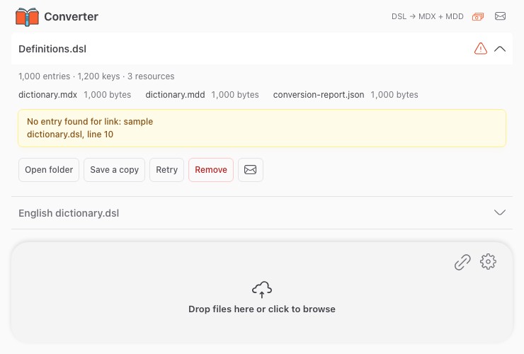Click the Converter book logo icon
The image size is (524, 354).
click(x=27, y=17)
